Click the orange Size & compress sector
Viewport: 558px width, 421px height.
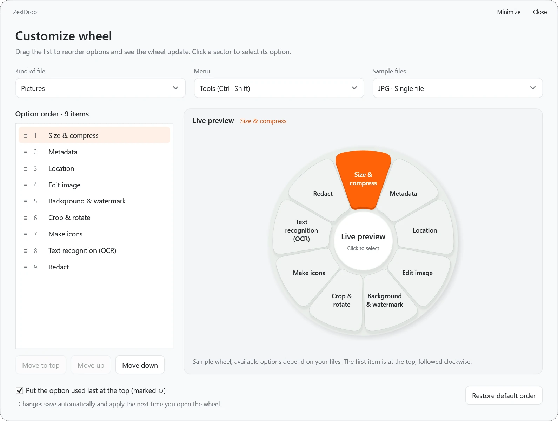tap(363, 179)
